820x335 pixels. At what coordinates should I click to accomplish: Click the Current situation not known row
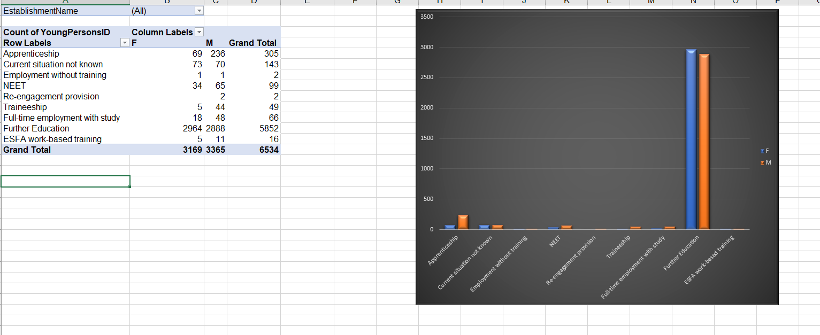(x=53, y=64)
